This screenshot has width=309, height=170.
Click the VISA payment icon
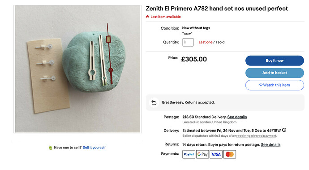click(216, 154)
